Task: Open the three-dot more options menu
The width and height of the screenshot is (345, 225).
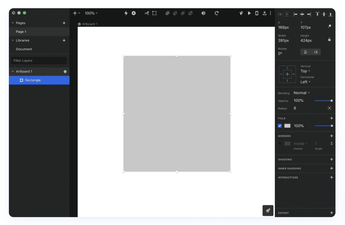Action: [x=270, y=13]
